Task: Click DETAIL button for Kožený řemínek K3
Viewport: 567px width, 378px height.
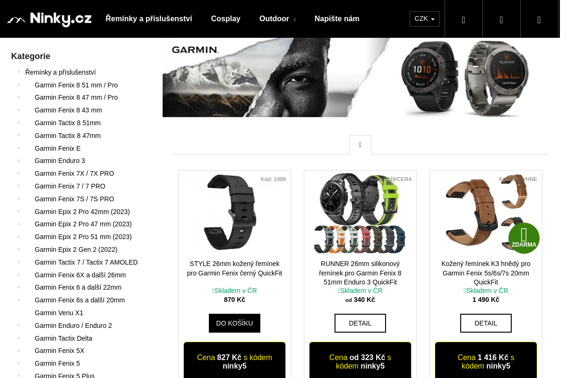Action: coord(486,323)
